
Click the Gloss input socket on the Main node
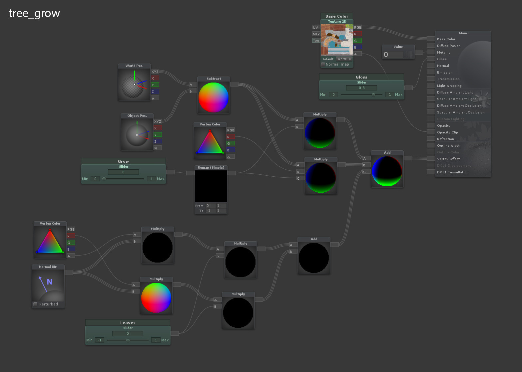coord(430,59)
